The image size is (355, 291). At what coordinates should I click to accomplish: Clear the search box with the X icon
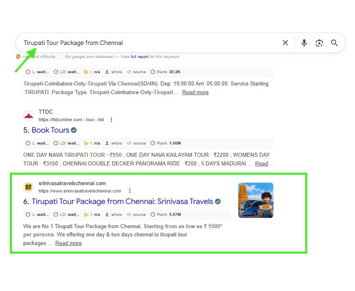(x=285, y=43)
